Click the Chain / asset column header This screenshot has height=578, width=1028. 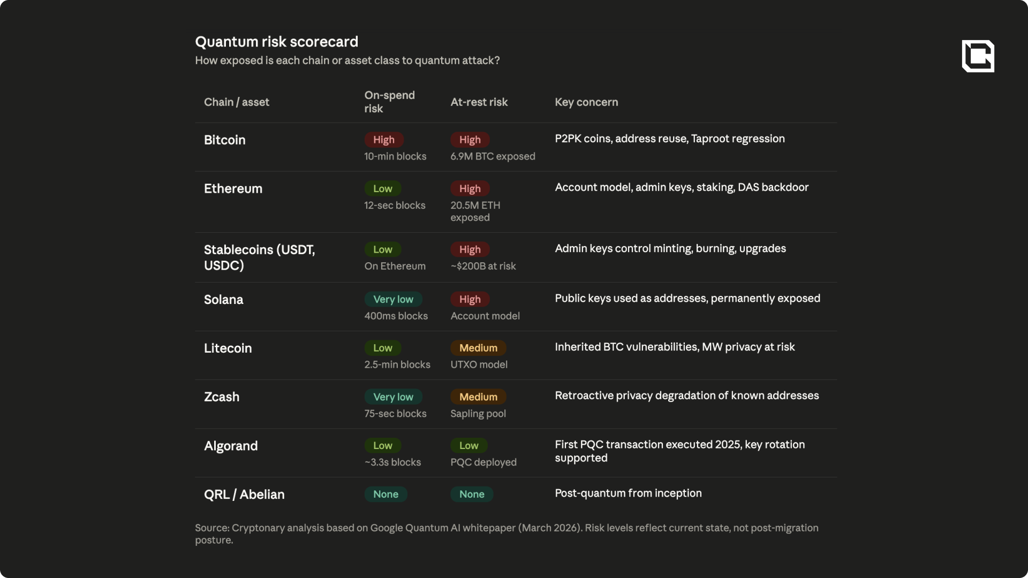tap(236, 102)
